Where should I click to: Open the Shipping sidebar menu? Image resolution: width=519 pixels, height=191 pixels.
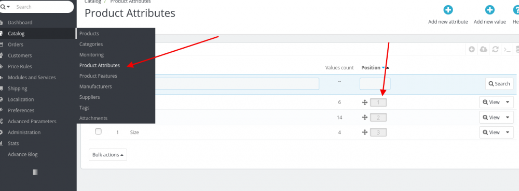pos(18,89)
